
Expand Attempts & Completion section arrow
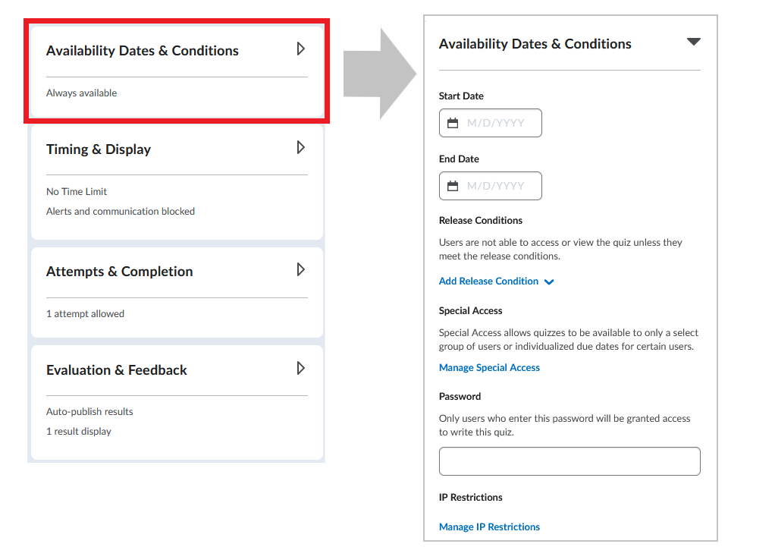[300, 269]
